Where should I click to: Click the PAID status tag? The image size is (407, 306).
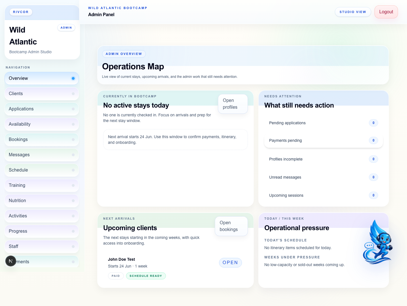click(x=116, y=276)
